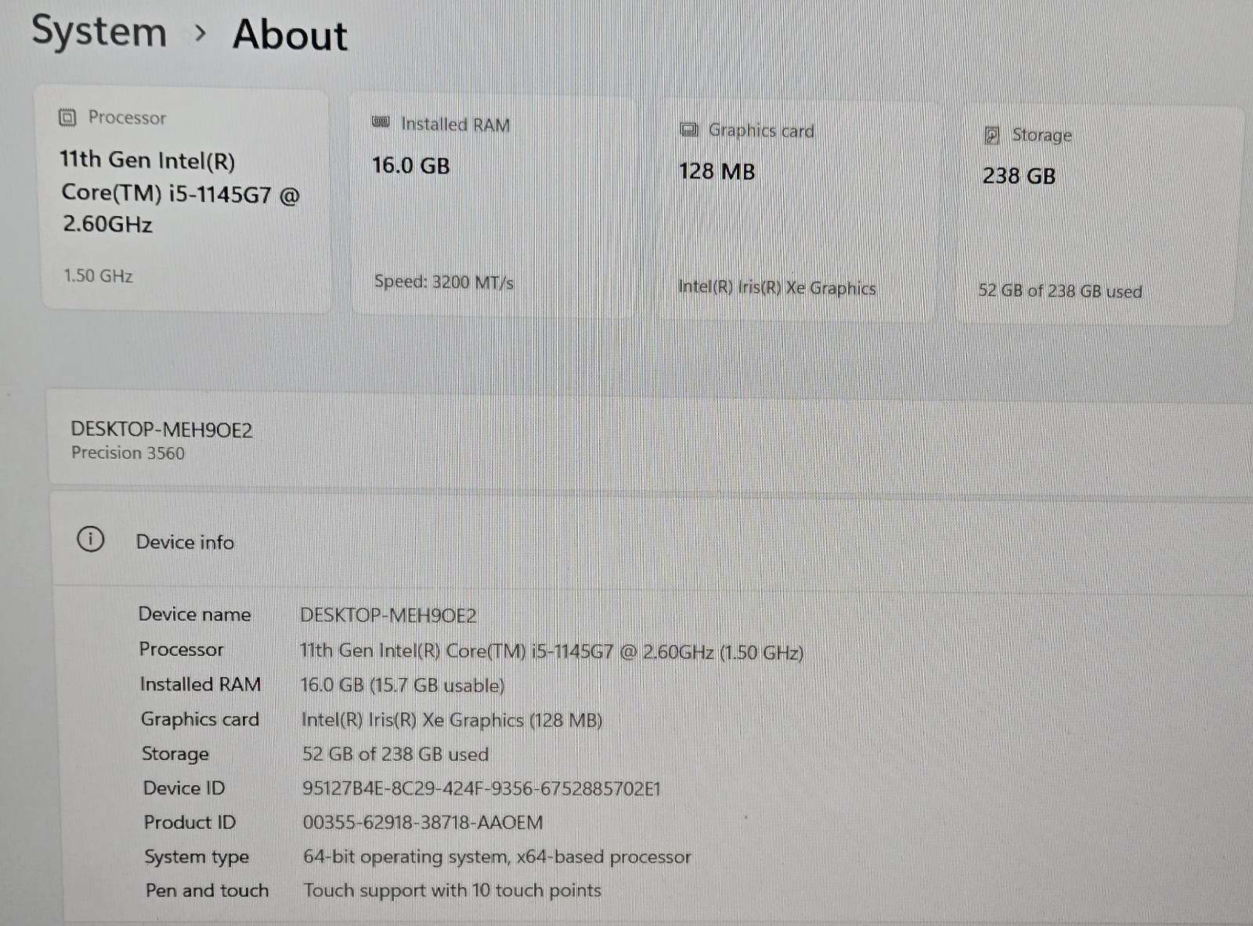Click 52 GB of 238 GB used in Storage card
The image size is (1253, 926).
pos(1060,291)
